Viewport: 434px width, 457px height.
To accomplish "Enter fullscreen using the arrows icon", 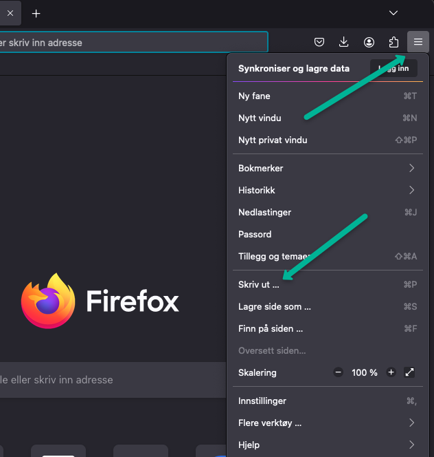I will [410, 372].
